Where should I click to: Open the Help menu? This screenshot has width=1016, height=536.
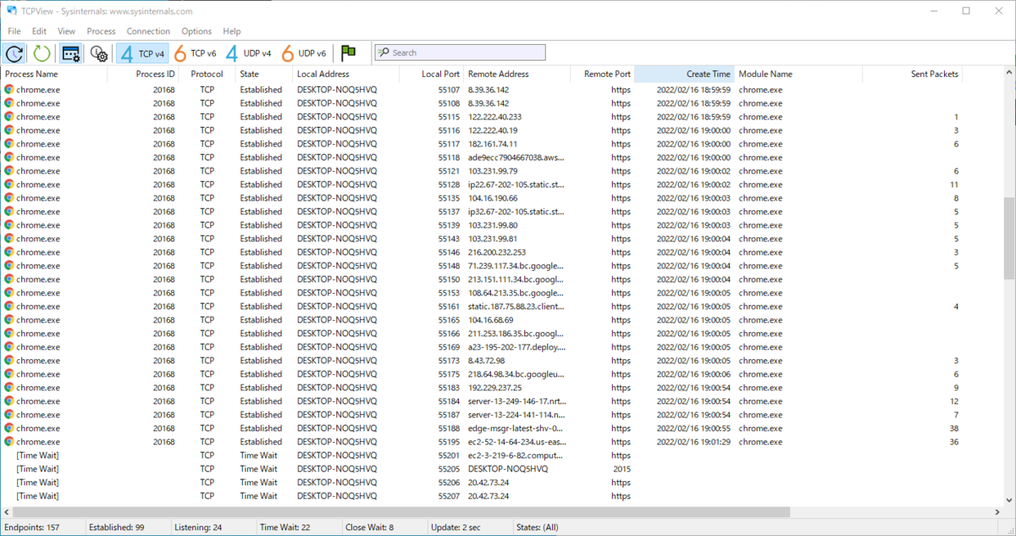[x=232, y=31]
